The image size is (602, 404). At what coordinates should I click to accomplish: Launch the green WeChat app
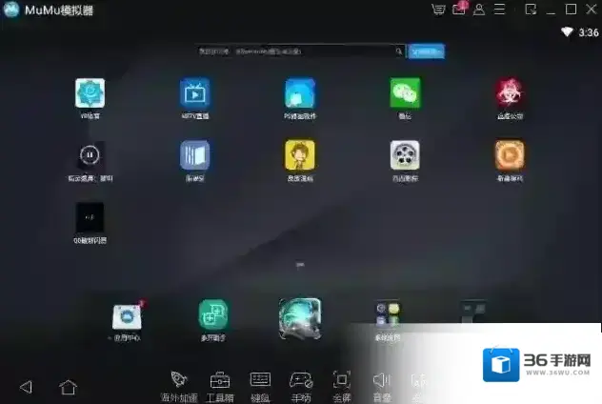pyautogui.click(x=405, y=93)
